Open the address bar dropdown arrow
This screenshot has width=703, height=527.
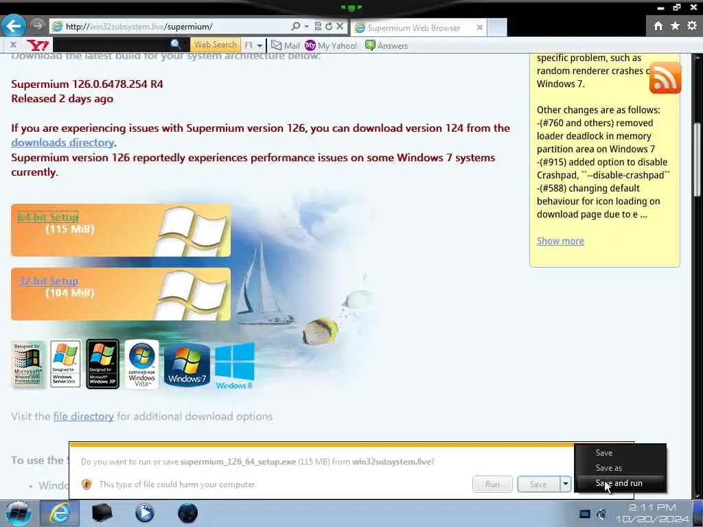[x=307, y=27]
